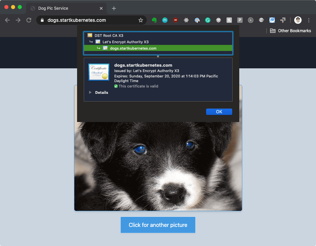Click the 'Click for another picture' button
The height and width of the screenshot is (246, 316).
point(158,225)
